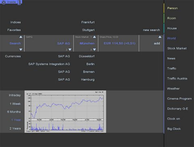194x147 pixels.
Task: Click the up arrow next to Stock Market label
Action: 95,37
